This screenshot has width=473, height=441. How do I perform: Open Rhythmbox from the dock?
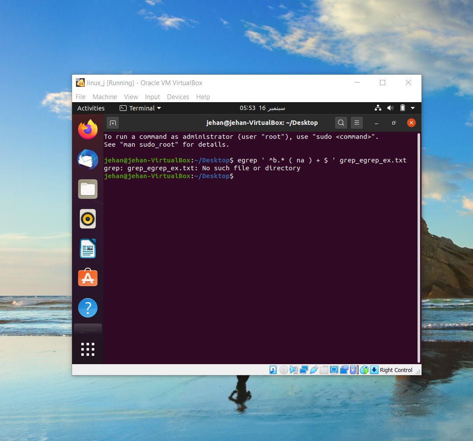[87, 219]
